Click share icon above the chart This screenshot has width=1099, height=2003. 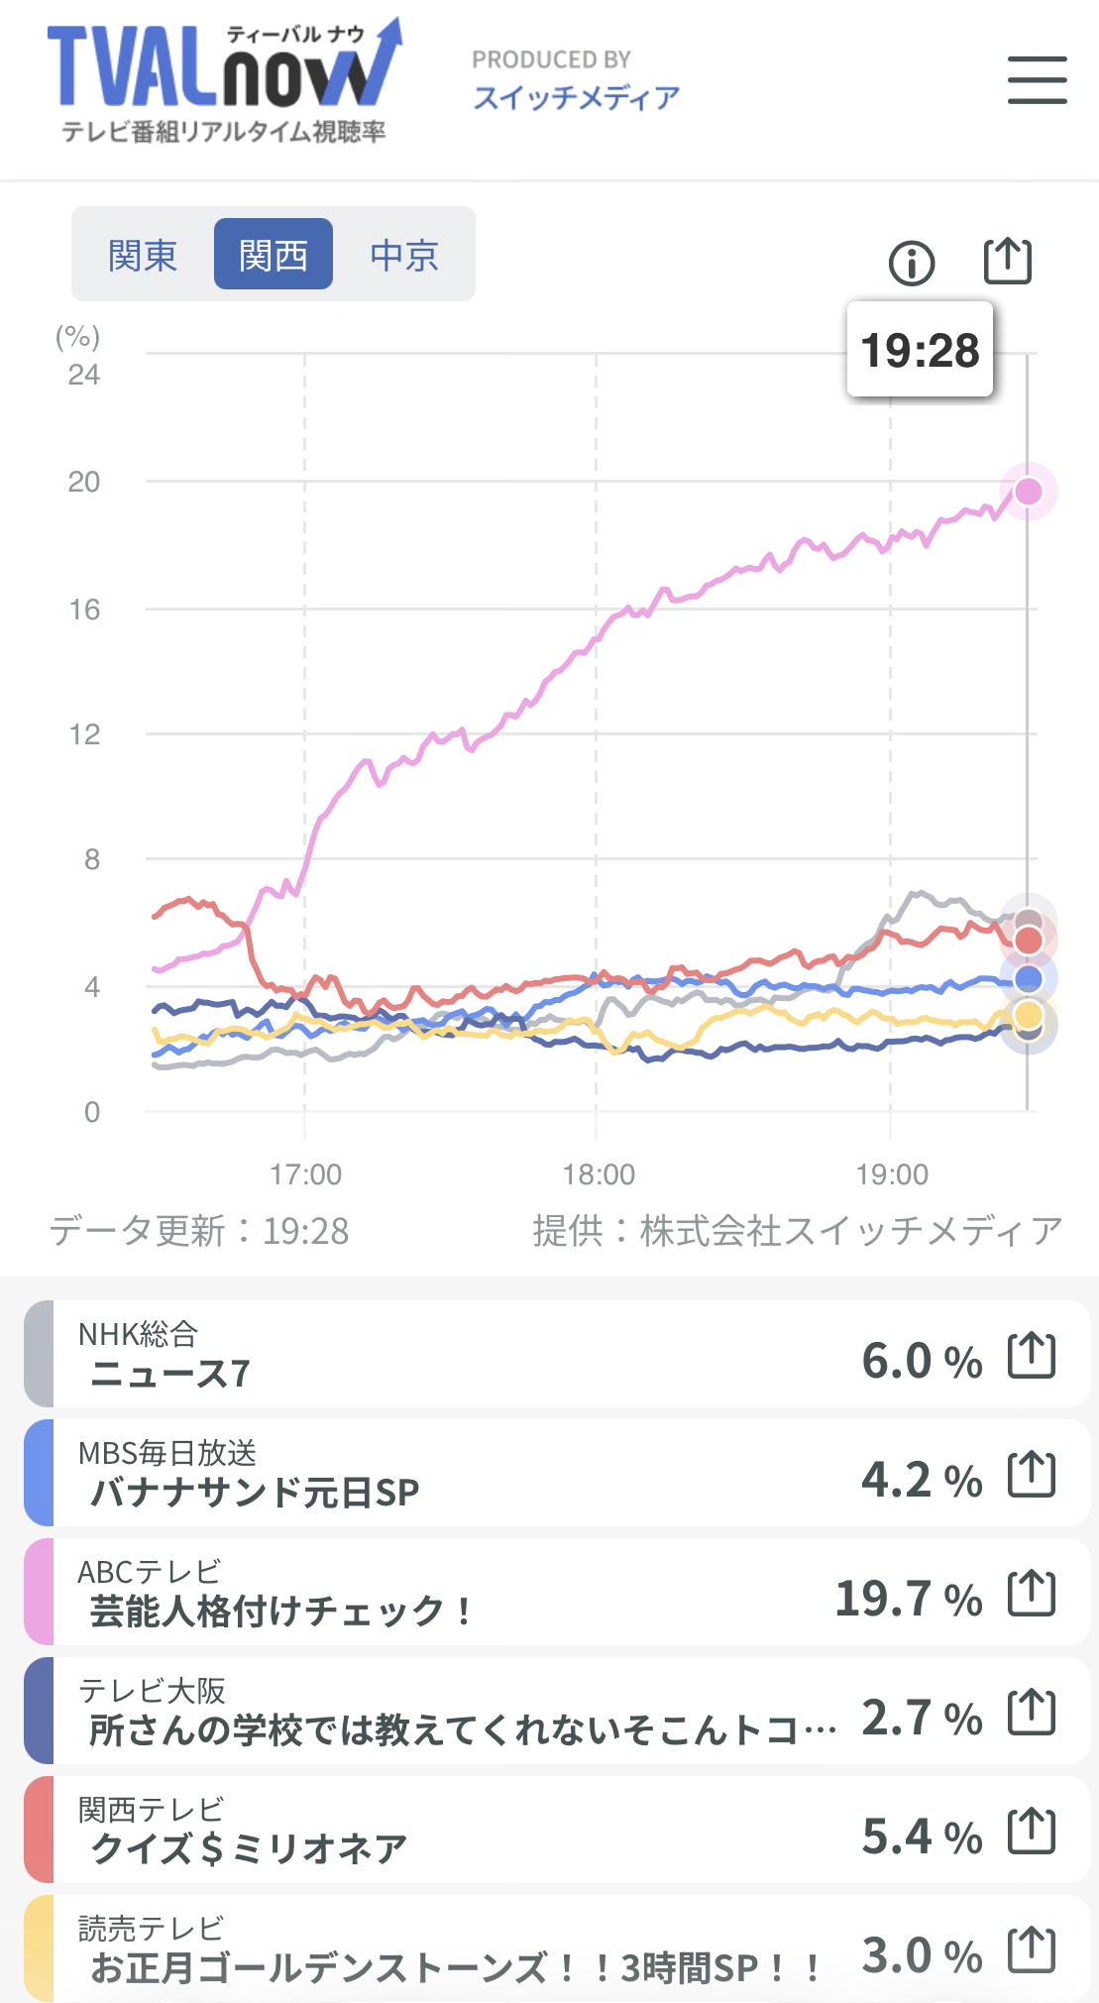[x=1007, y=262]
